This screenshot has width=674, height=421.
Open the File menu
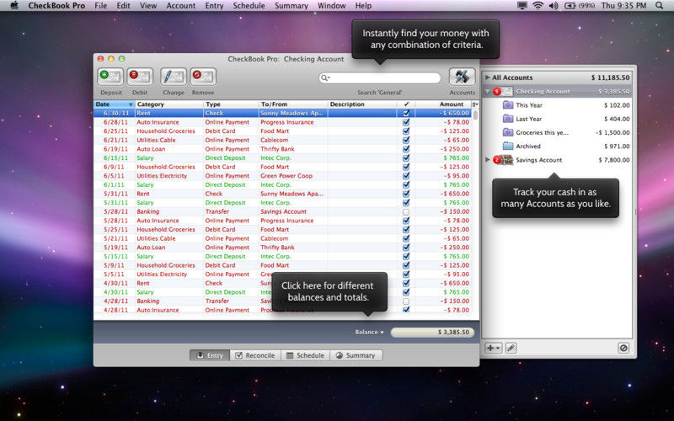100,6
